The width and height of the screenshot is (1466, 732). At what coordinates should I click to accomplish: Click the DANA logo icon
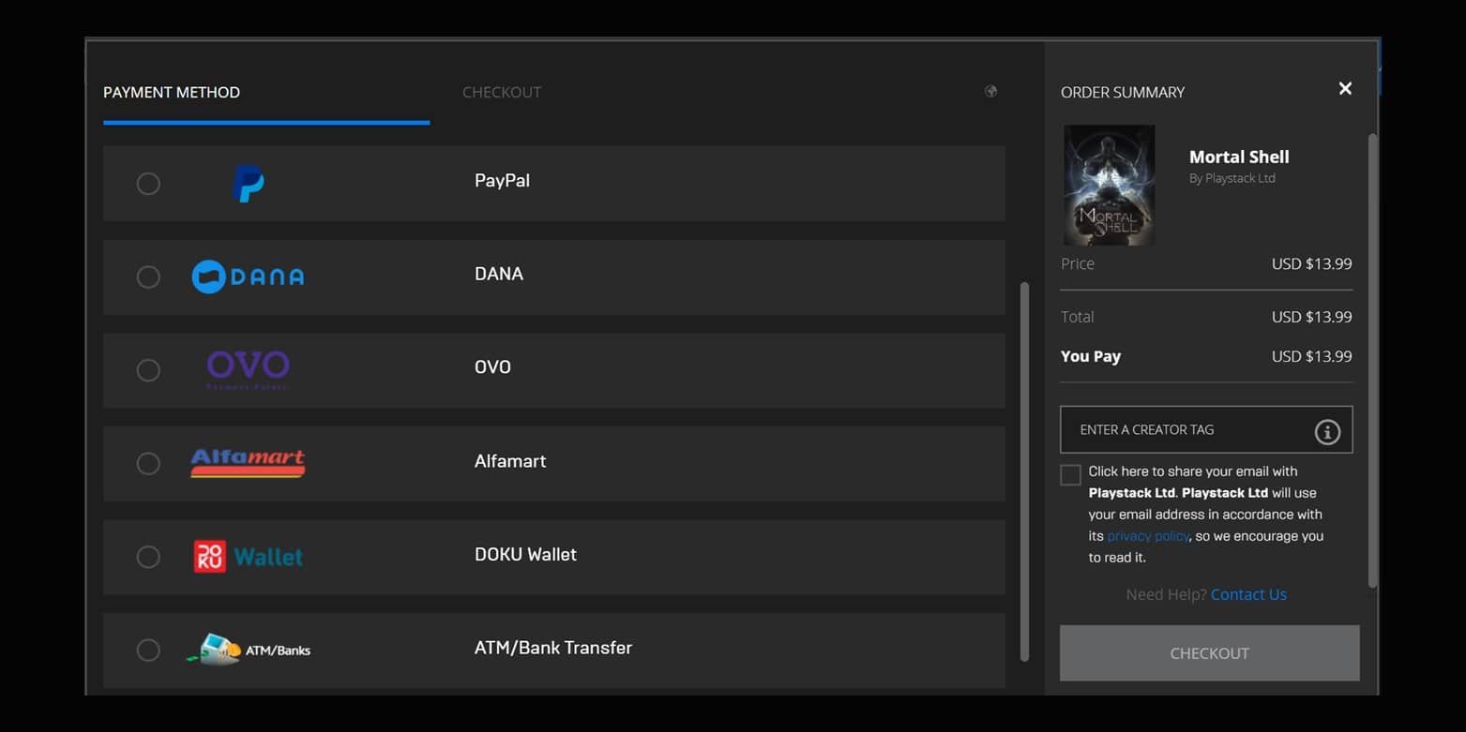pyautogui.click(x=248, y=276)
